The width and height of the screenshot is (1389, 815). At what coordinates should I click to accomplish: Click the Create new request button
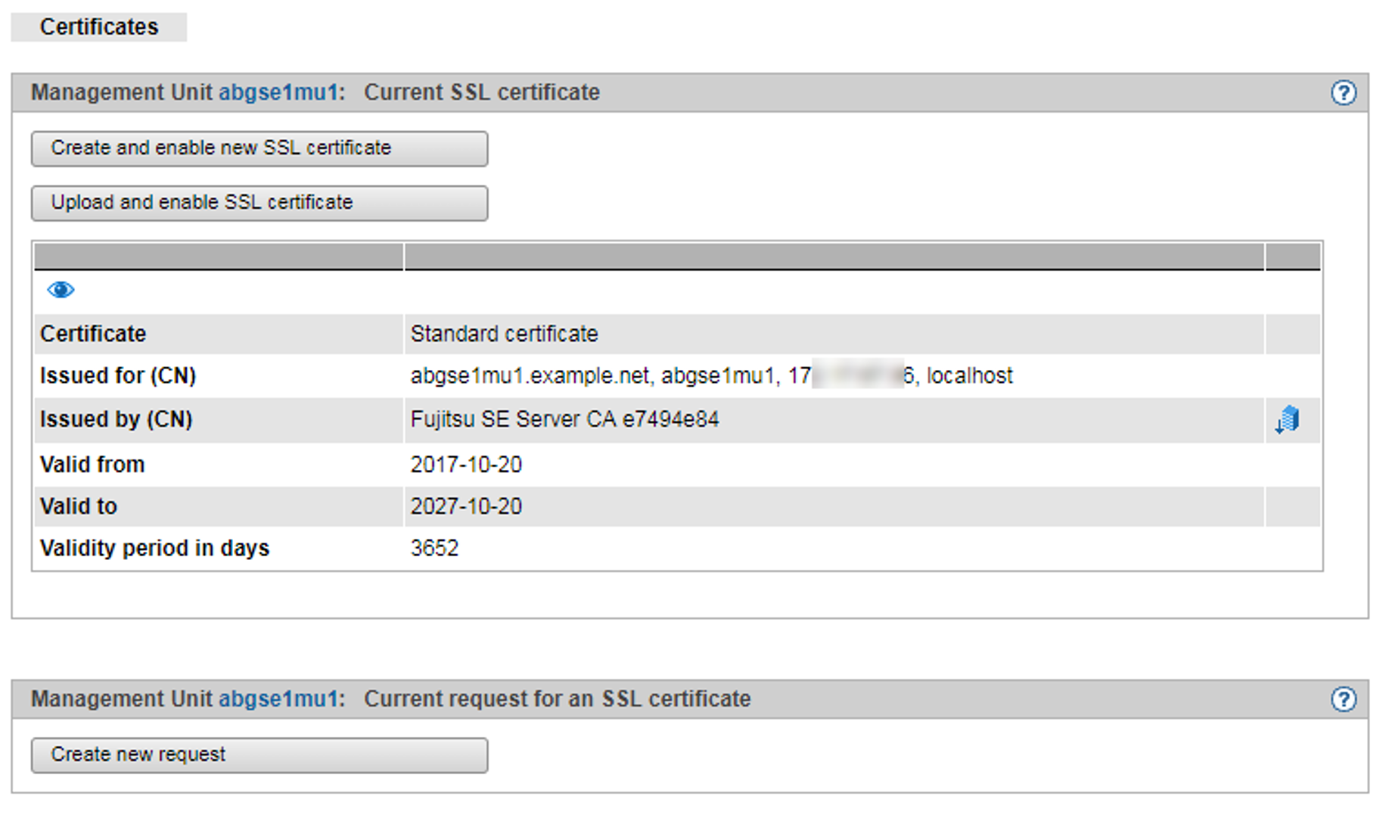[x=259, y=755]
